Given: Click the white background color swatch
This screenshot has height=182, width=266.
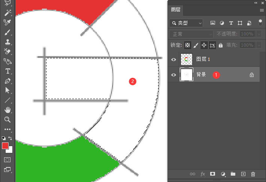Looking at the screenshot, I should click(x=10, y=151).
